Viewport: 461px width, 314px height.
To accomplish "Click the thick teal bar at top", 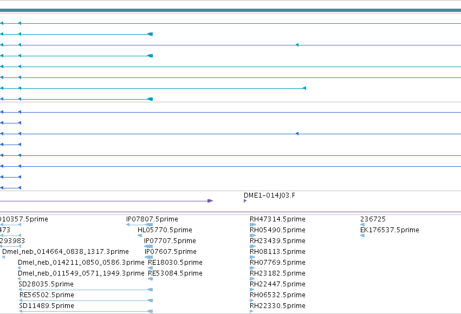I will click(x=231, y=10).
